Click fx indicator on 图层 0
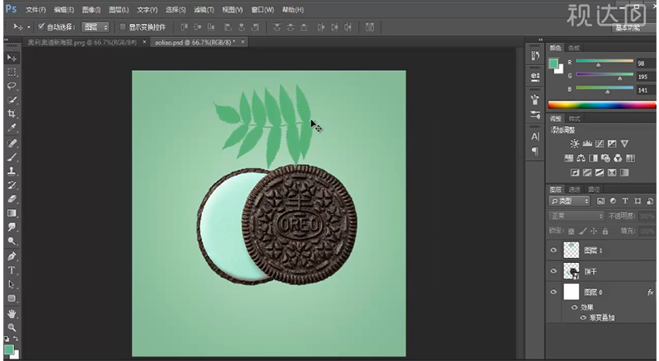 (x=650, y=292)
